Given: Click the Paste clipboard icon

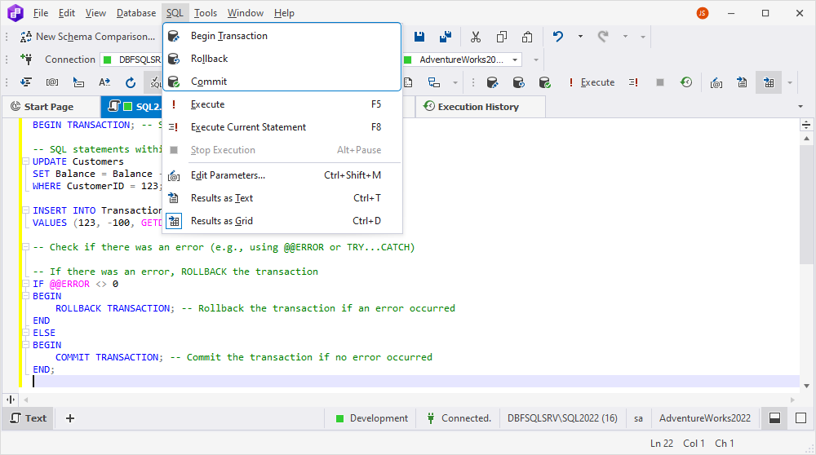Looking at the screenshot, I should 527,37.
